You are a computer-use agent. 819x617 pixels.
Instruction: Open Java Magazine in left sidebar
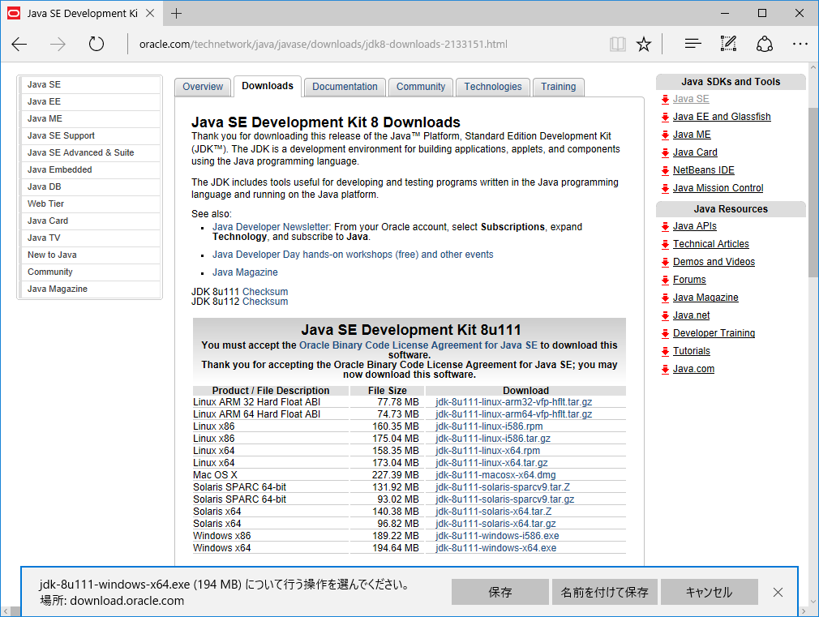pos(90,289)
